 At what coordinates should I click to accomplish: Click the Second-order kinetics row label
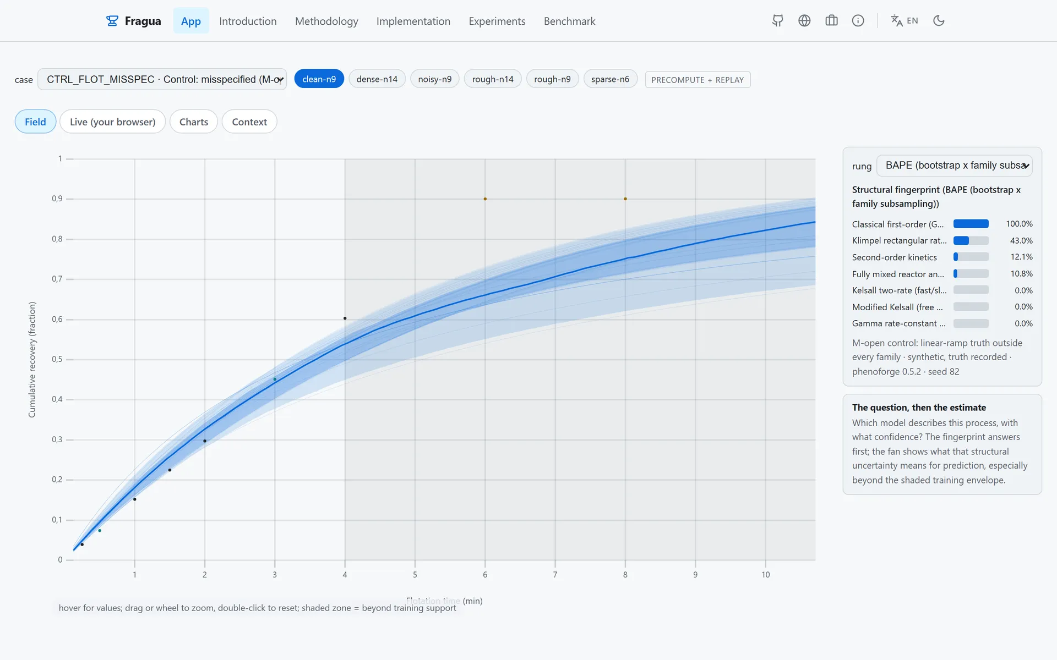(894, 257)
